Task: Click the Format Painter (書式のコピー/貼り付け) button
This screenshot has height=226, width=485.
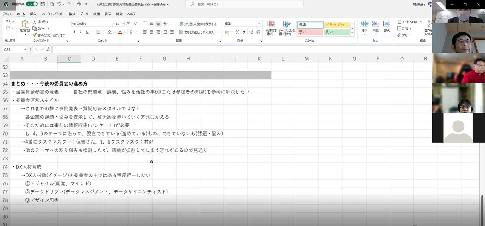Action: pyautogui.click(x=49, y=35)
